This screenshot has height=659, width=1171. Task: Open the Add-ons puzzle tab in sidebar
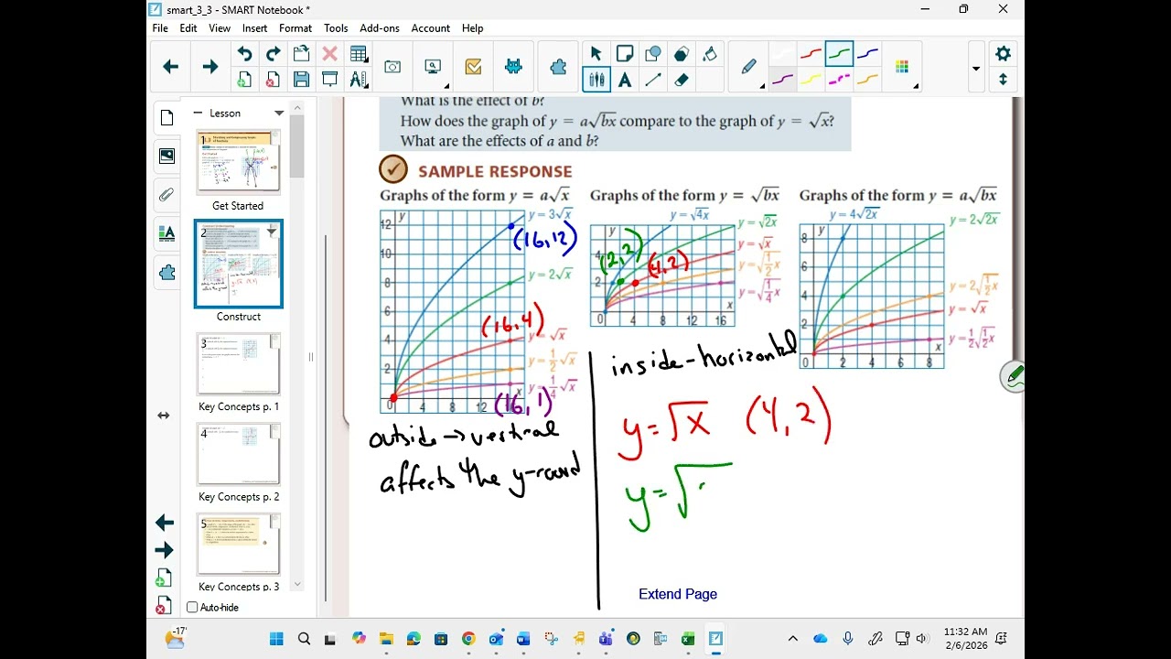pyautogui.click(x=167, y=273)
